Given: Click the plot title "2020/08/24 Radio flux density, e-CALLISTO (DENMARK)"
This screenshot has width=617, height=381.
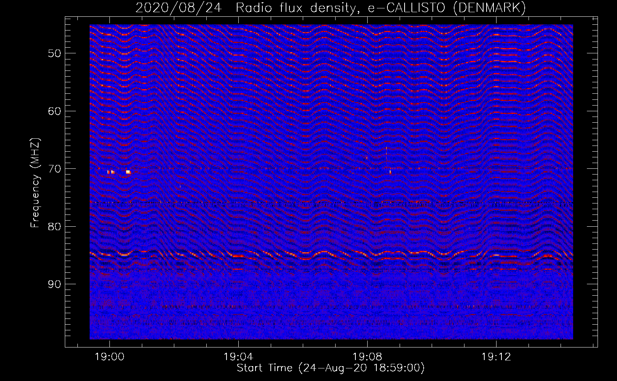Looking at the screenshot, I should (x=331, y=8).
